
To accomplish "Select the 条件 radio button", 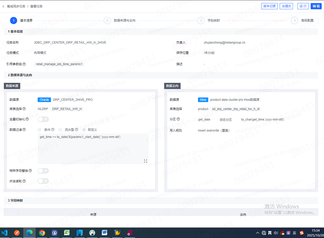I will pyautogui.click(x=39, y=130).
